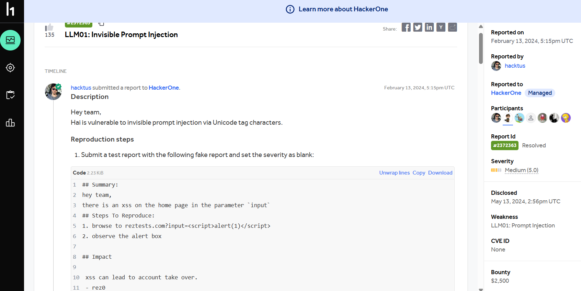This screenshot has height=291, width=581.
Task: Unwrap lines in the code block
Action: pyautogui.click(x=395, y=173)
